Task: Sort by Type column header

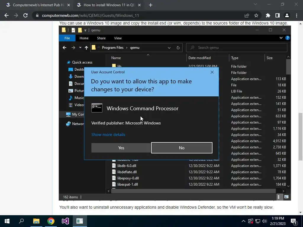Action: pos(235,58)
